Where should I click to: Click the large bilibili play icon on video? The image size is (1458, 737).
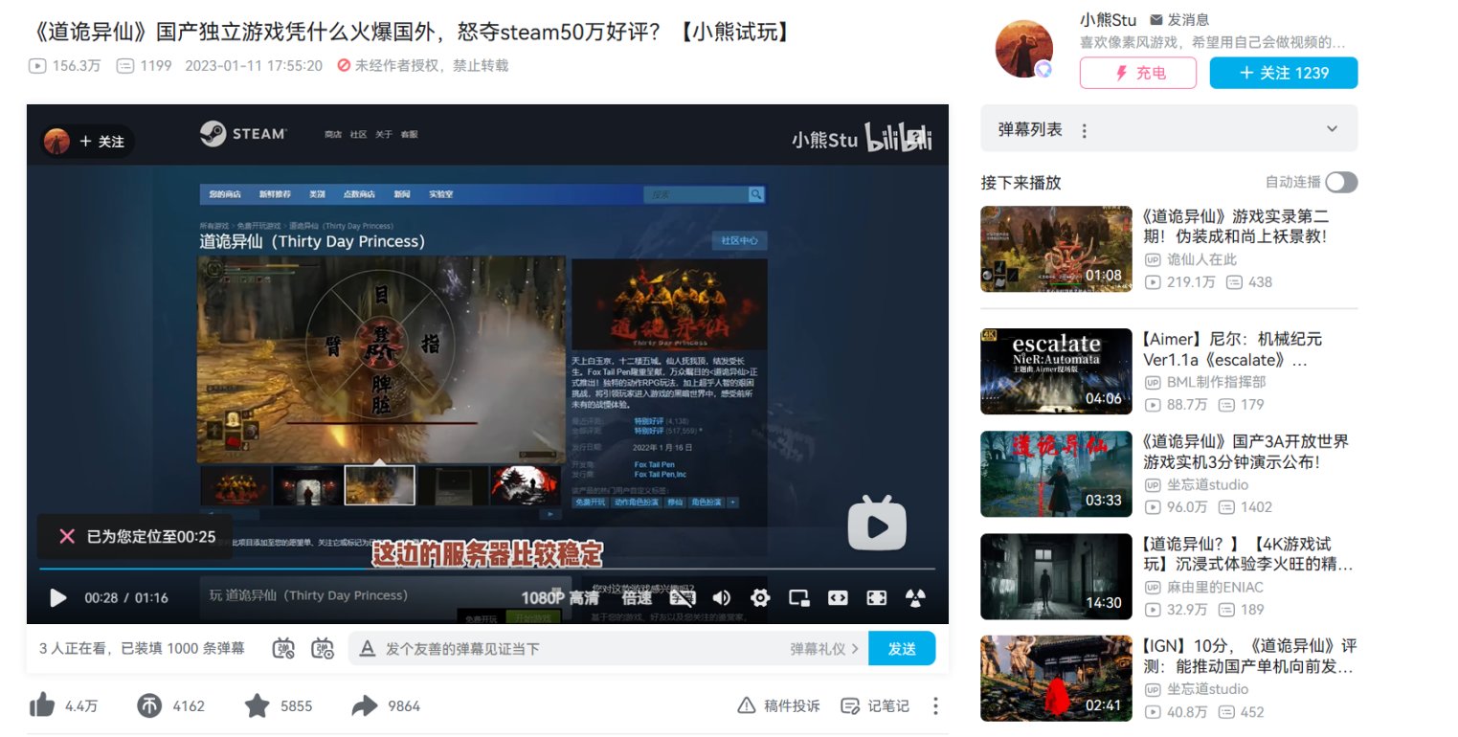pyautogui.click(x=876, y=524)
